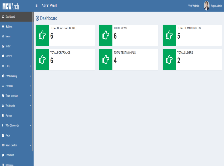
Task: Click thumbs-up icon on Total News card
Action: 106,35
